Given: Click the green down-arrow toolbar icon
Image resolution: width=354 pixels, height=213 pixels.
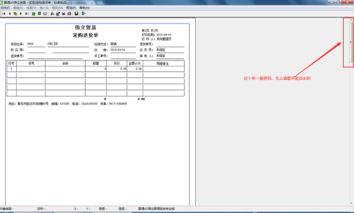Looking at the screenshot, I should click(x=39, y=14).
